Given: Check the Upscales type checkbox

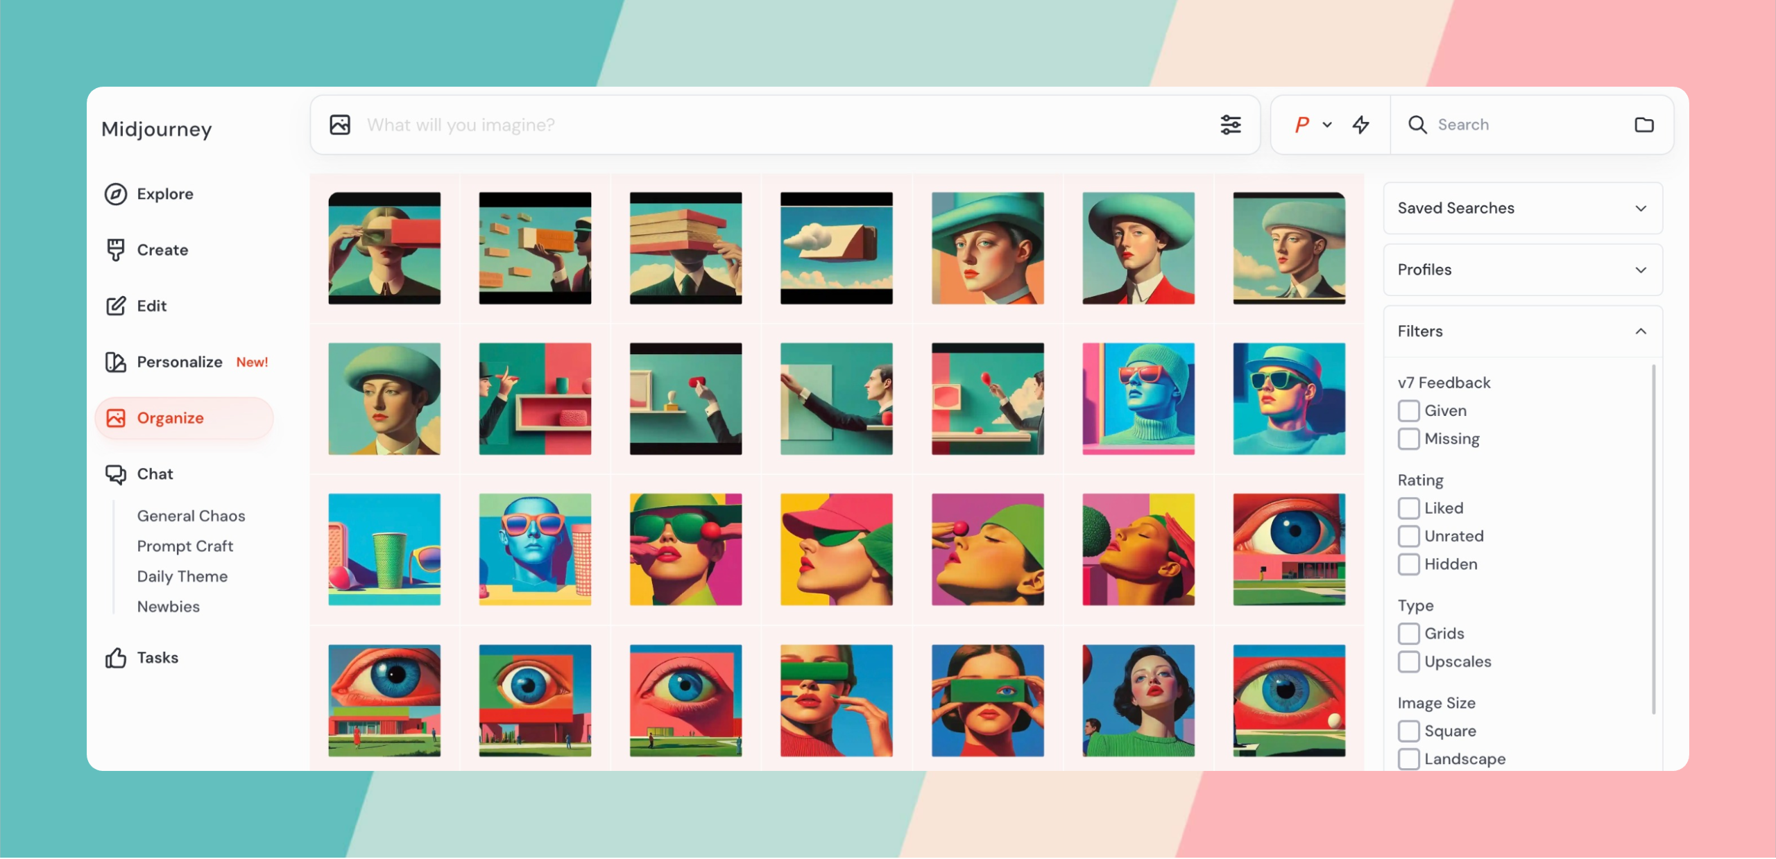Looking at the screenshot, I should (x=1408, y=661).
